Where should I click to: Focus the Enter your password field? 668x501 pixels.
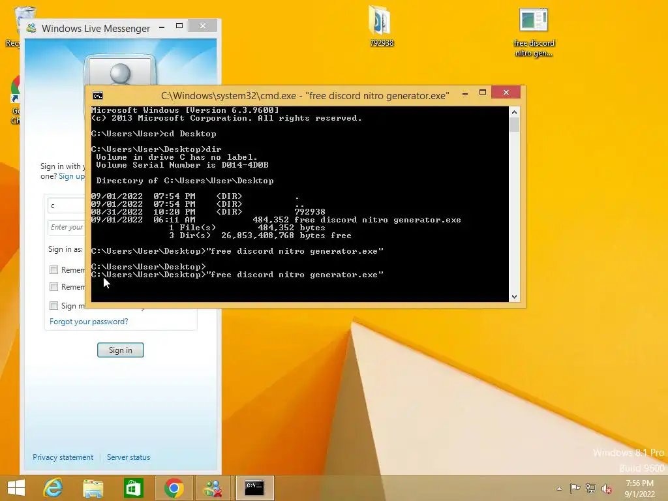click(67, 227)
